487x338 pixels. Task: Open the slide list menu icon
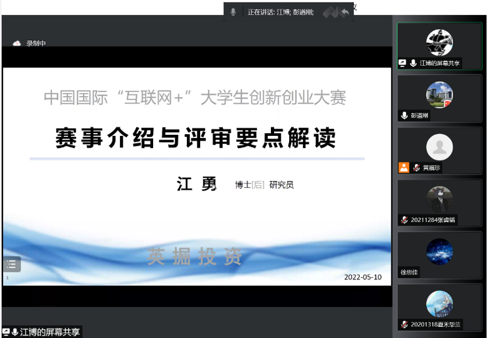[x=12, y=265]
